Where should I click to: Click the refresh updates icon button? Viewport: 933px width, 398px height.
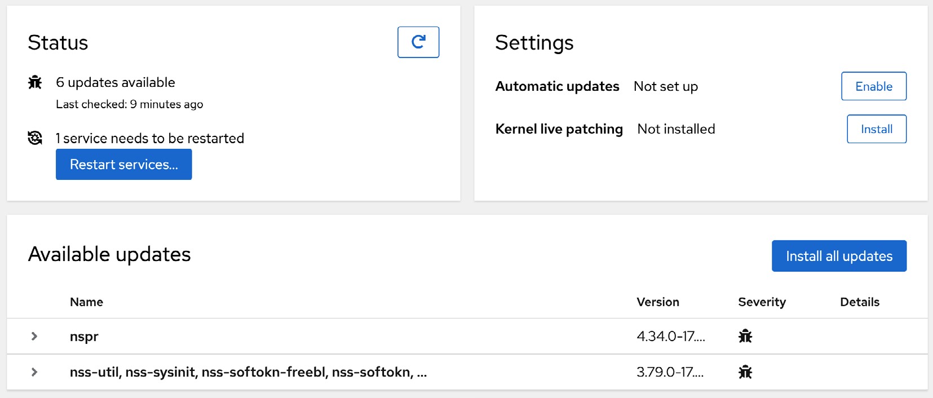[418, 42]
